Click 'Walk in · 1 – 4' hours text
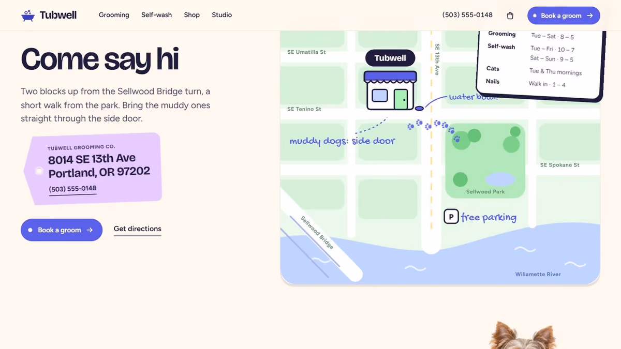Image resolution: width=621 pixels, height=349 pixels. 547,84
